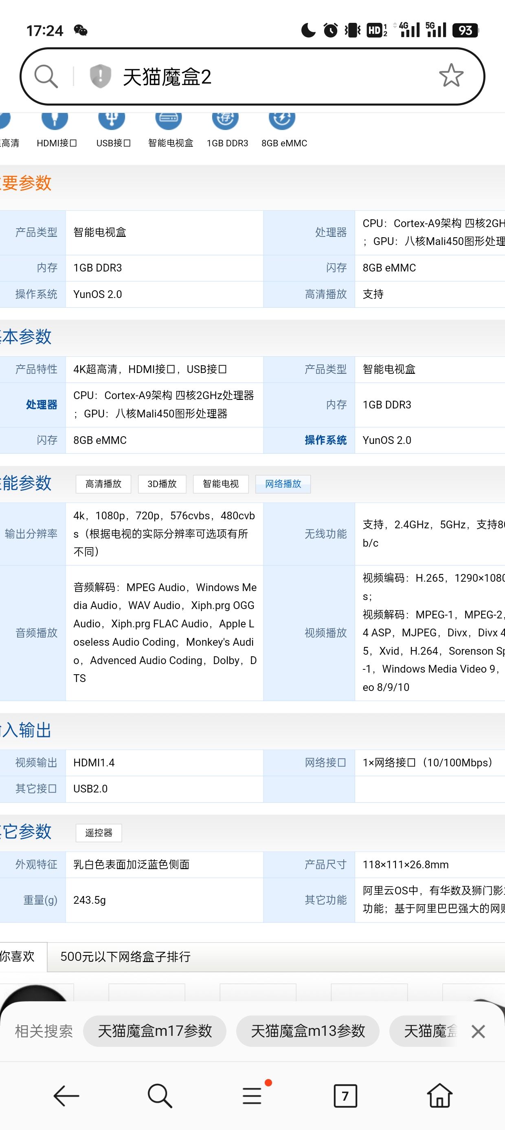Open 500元以下网络盒子排行 tab
Viewport: 505px width, 1130px height.
pos(125,957)
